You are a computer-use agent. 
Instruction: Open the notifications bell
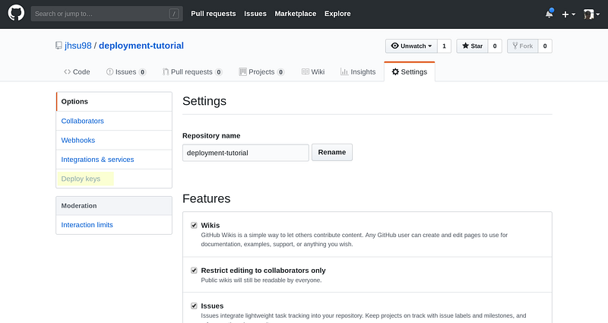pyautogui.click(x=549, y=14)
